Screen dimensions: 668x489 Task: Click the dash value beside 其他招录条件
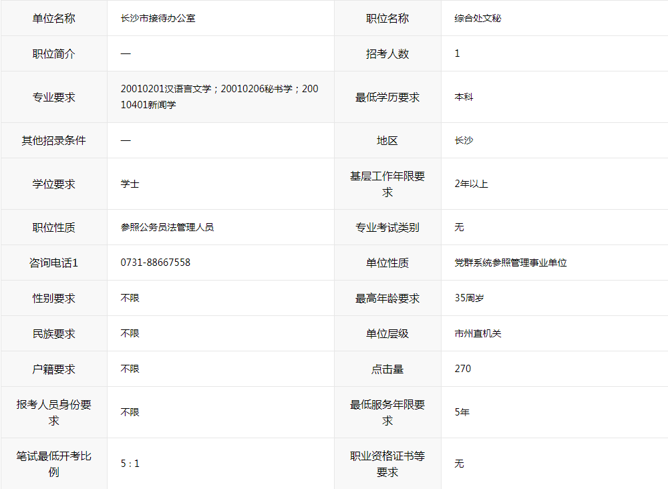(x=126, y=140)
